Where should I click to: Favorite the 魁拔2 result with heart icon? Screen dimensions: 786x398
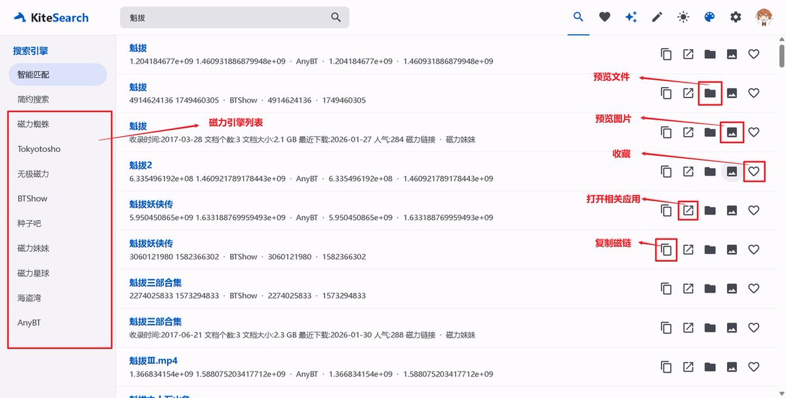click(x=754, y=172)
